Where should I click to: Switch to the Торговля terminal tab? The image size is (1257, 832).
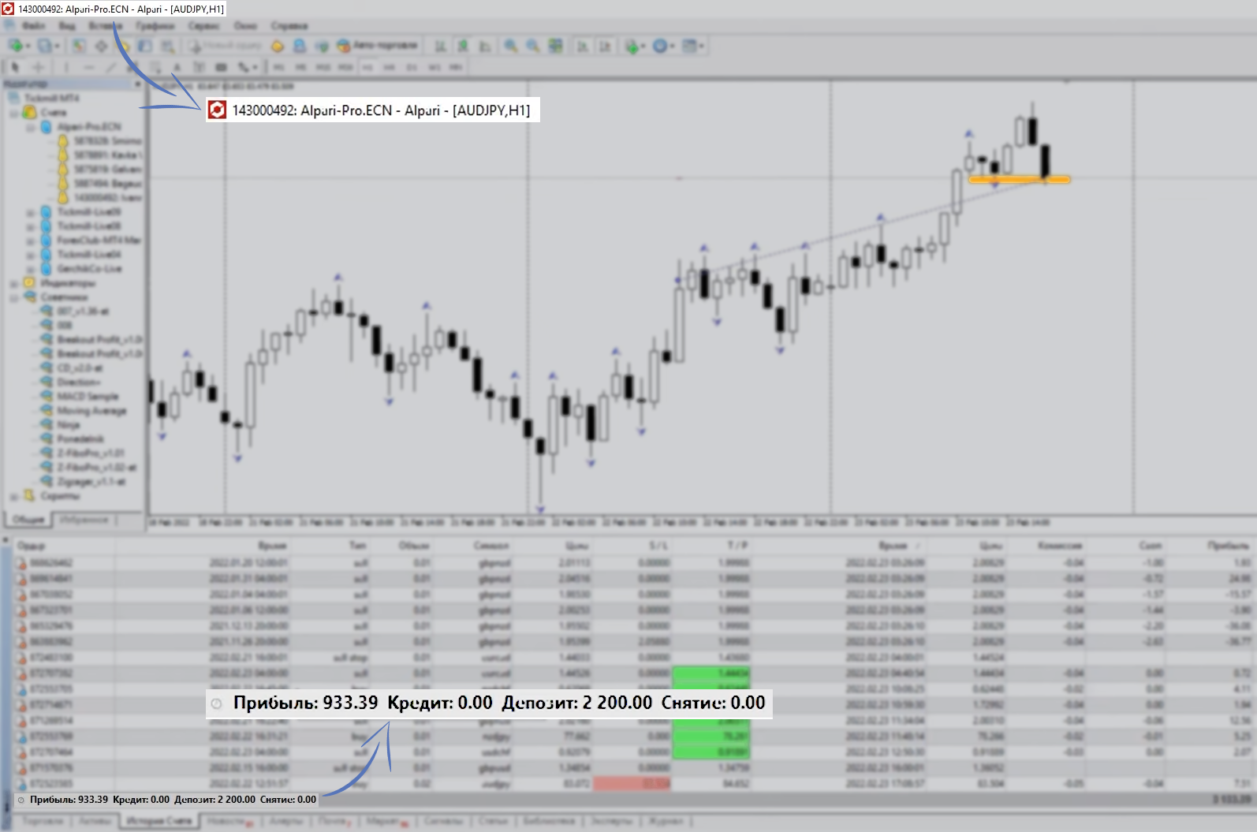click(42, 821)
